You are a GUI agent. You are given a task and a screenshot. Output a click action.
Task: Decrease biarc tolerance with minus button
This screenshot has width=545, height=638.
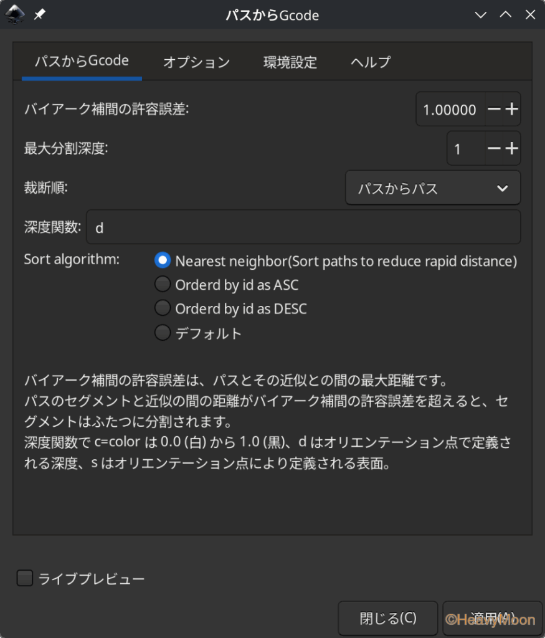tap(494, 110)
